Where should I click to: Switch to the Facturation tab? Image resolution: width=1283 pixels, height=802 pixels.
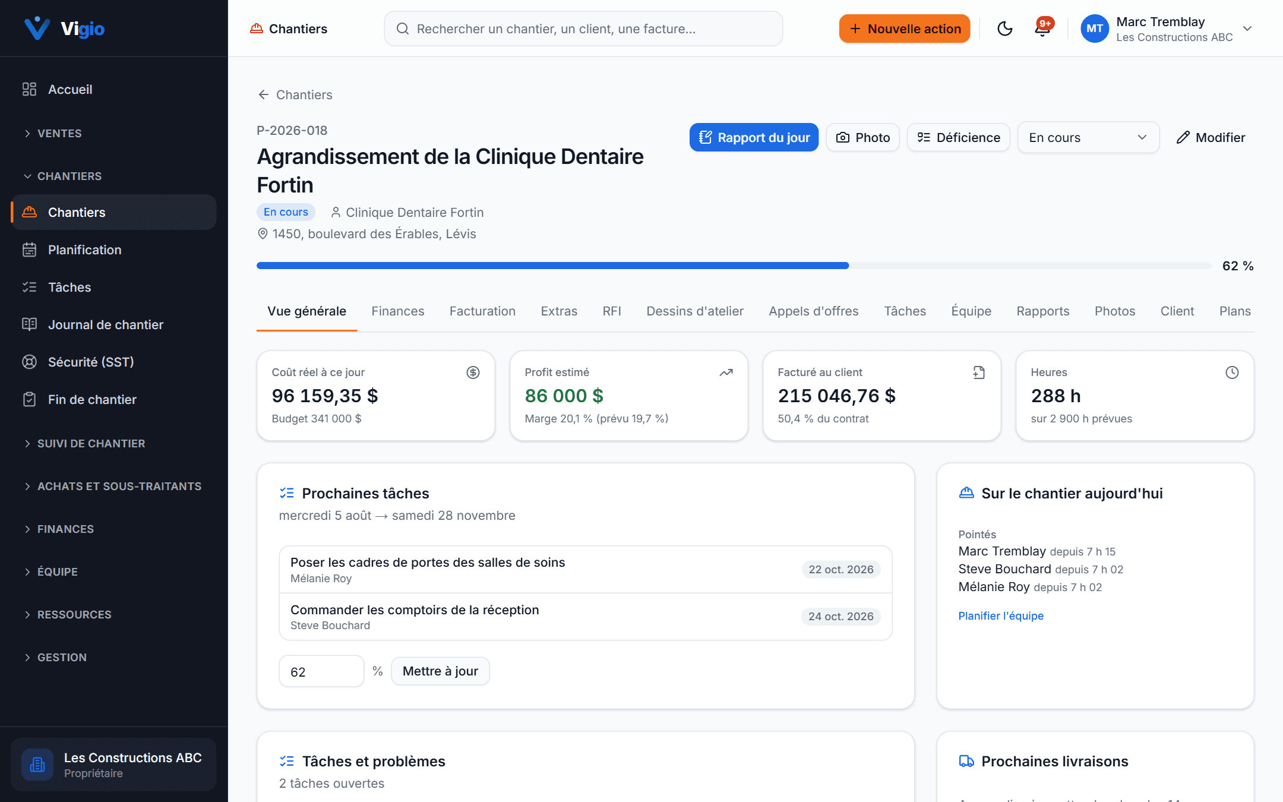pos(482,311)
